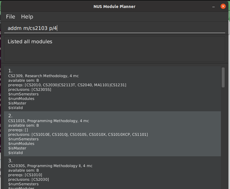Click 'available sem: B' under CS2030S

24,170
